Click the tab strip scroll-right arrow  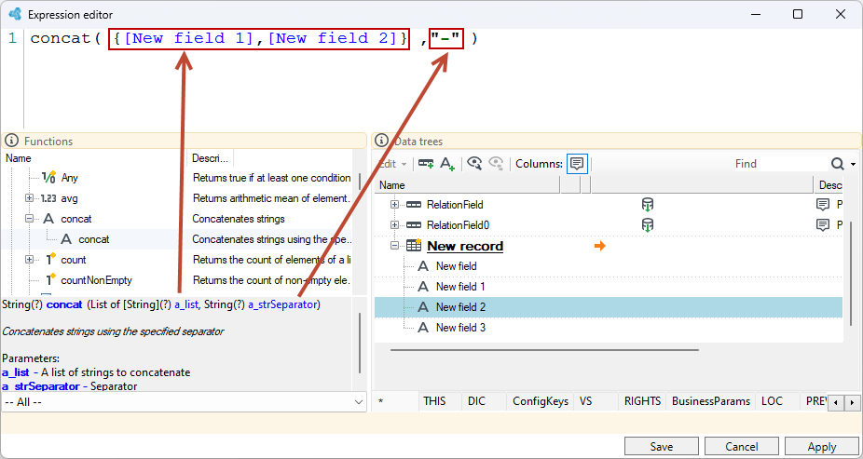(x=853, y=403)
